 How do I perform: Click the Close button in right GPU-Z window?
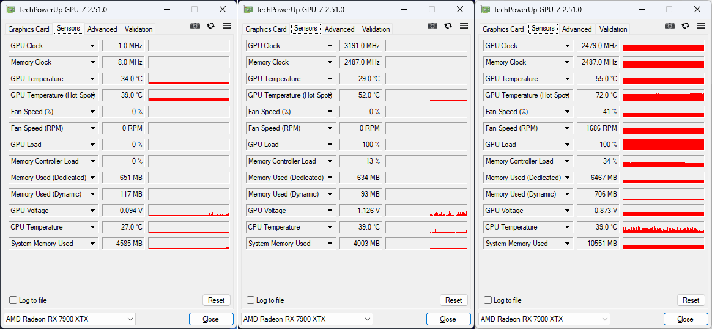click(x=686, y=319)
